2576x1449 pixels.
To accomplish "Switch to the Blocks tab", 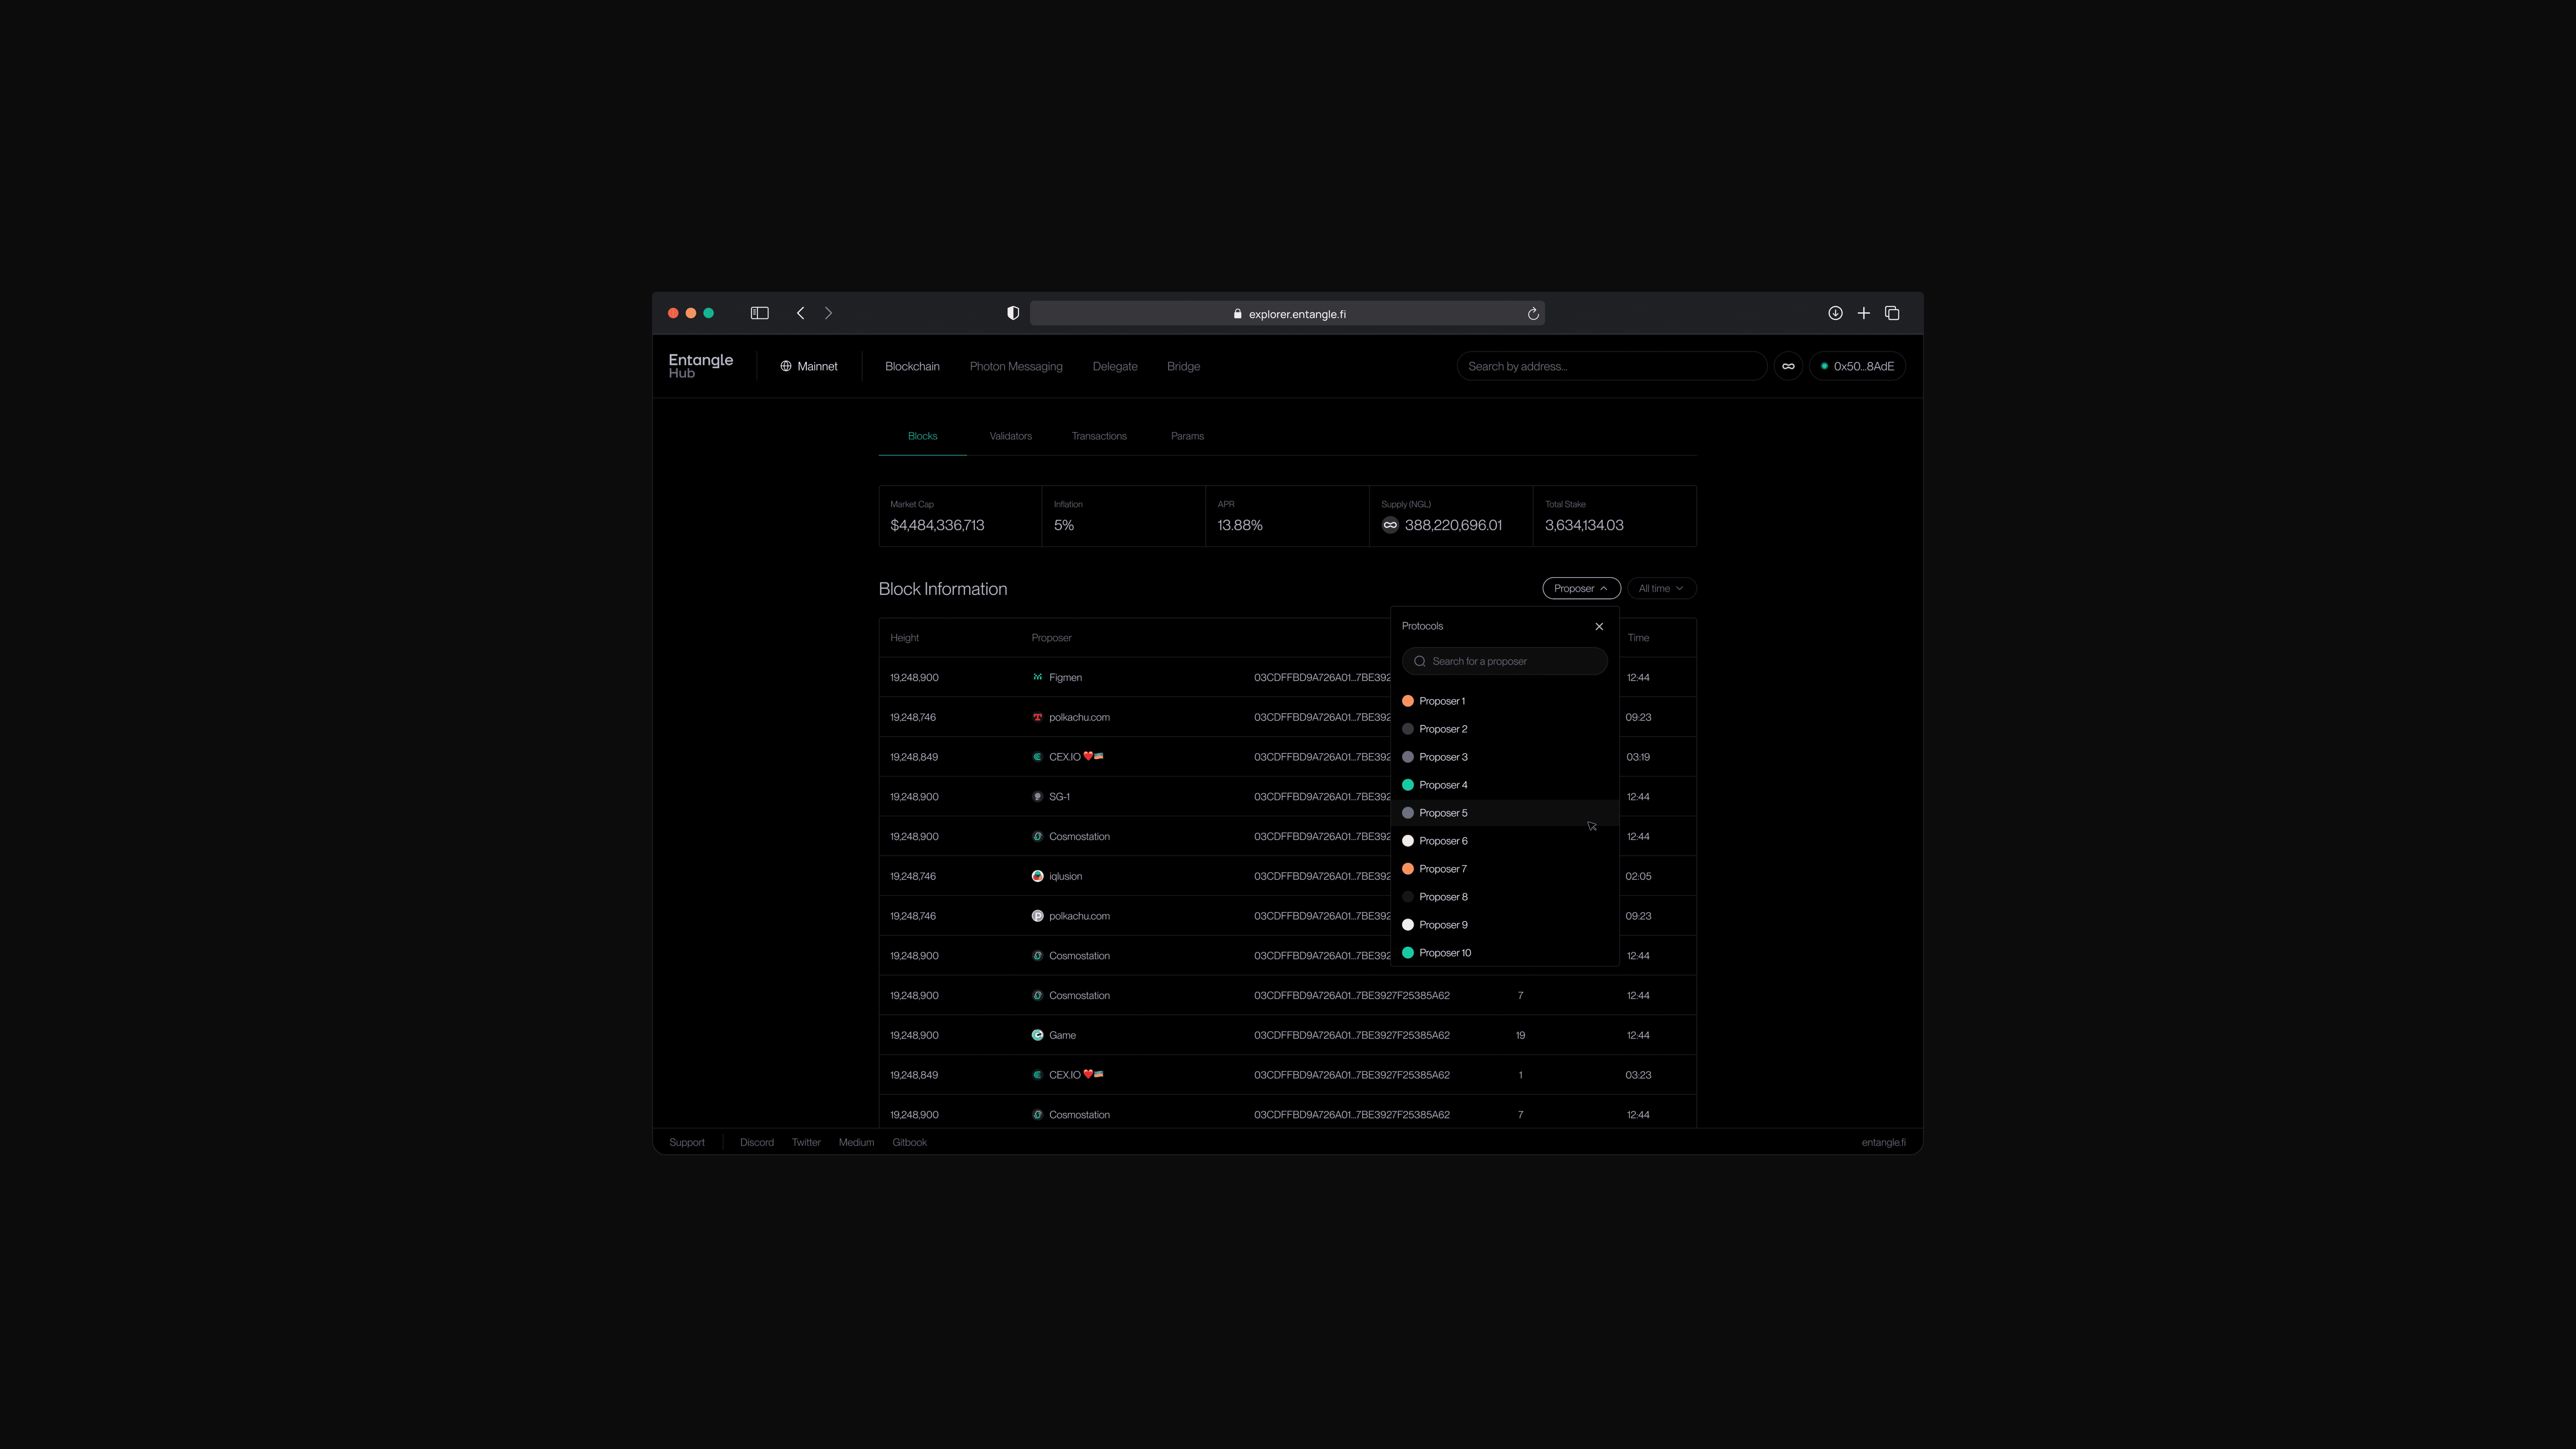I will 922,436.
